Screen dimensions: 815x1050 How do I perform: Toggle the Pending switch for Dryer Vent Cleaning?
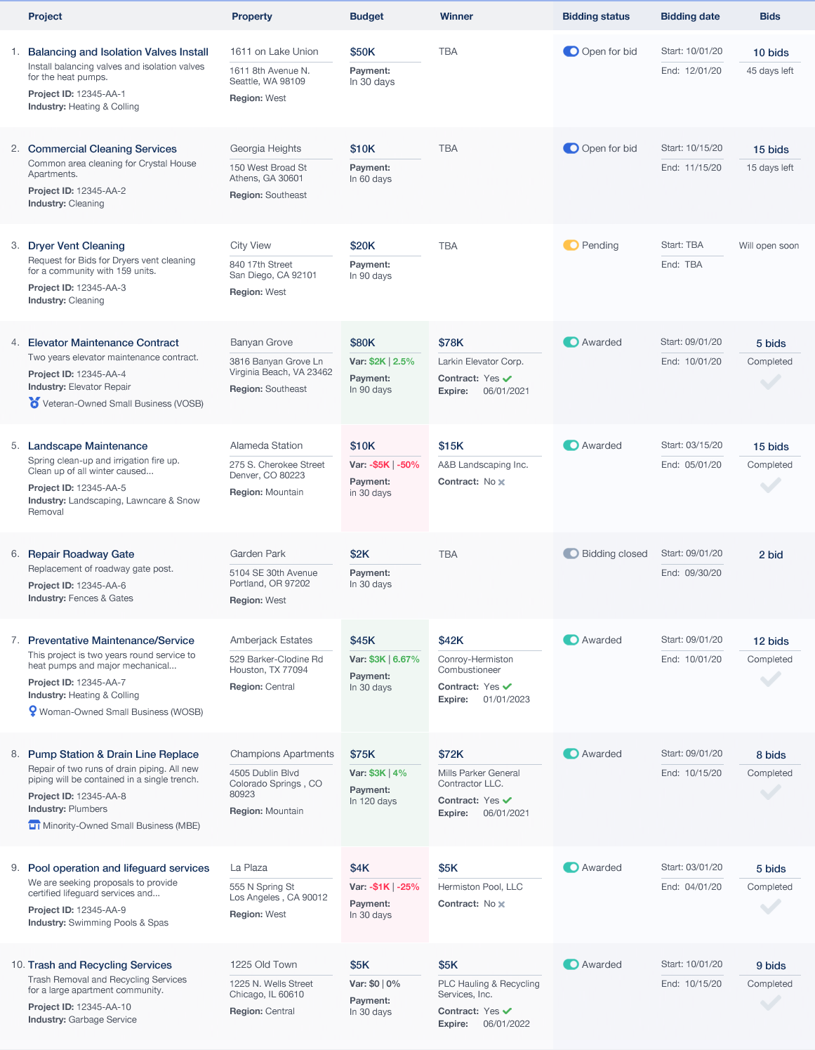(x=571, y=245)
